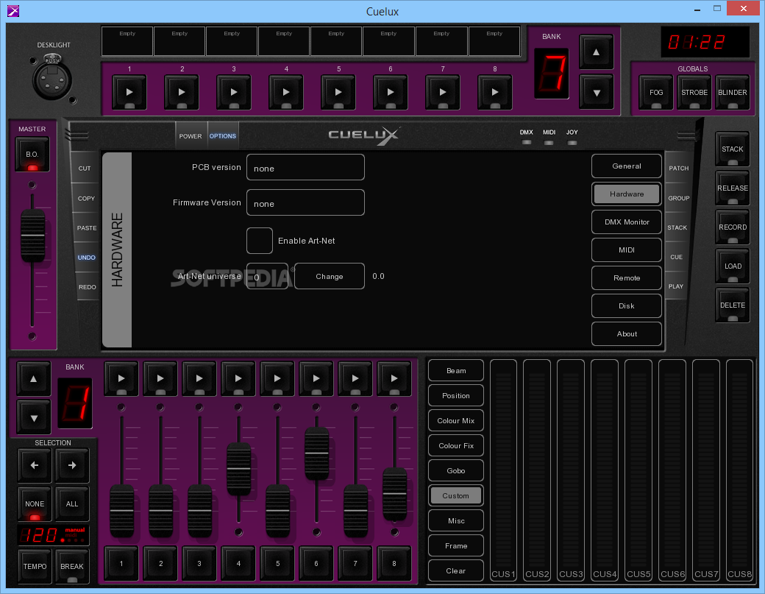
Task: Click the Firmware Version field
Action: (305, 202)
